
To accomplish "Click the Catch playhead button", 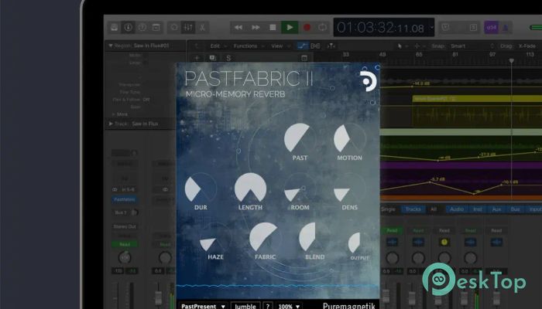I will point(331,46).
